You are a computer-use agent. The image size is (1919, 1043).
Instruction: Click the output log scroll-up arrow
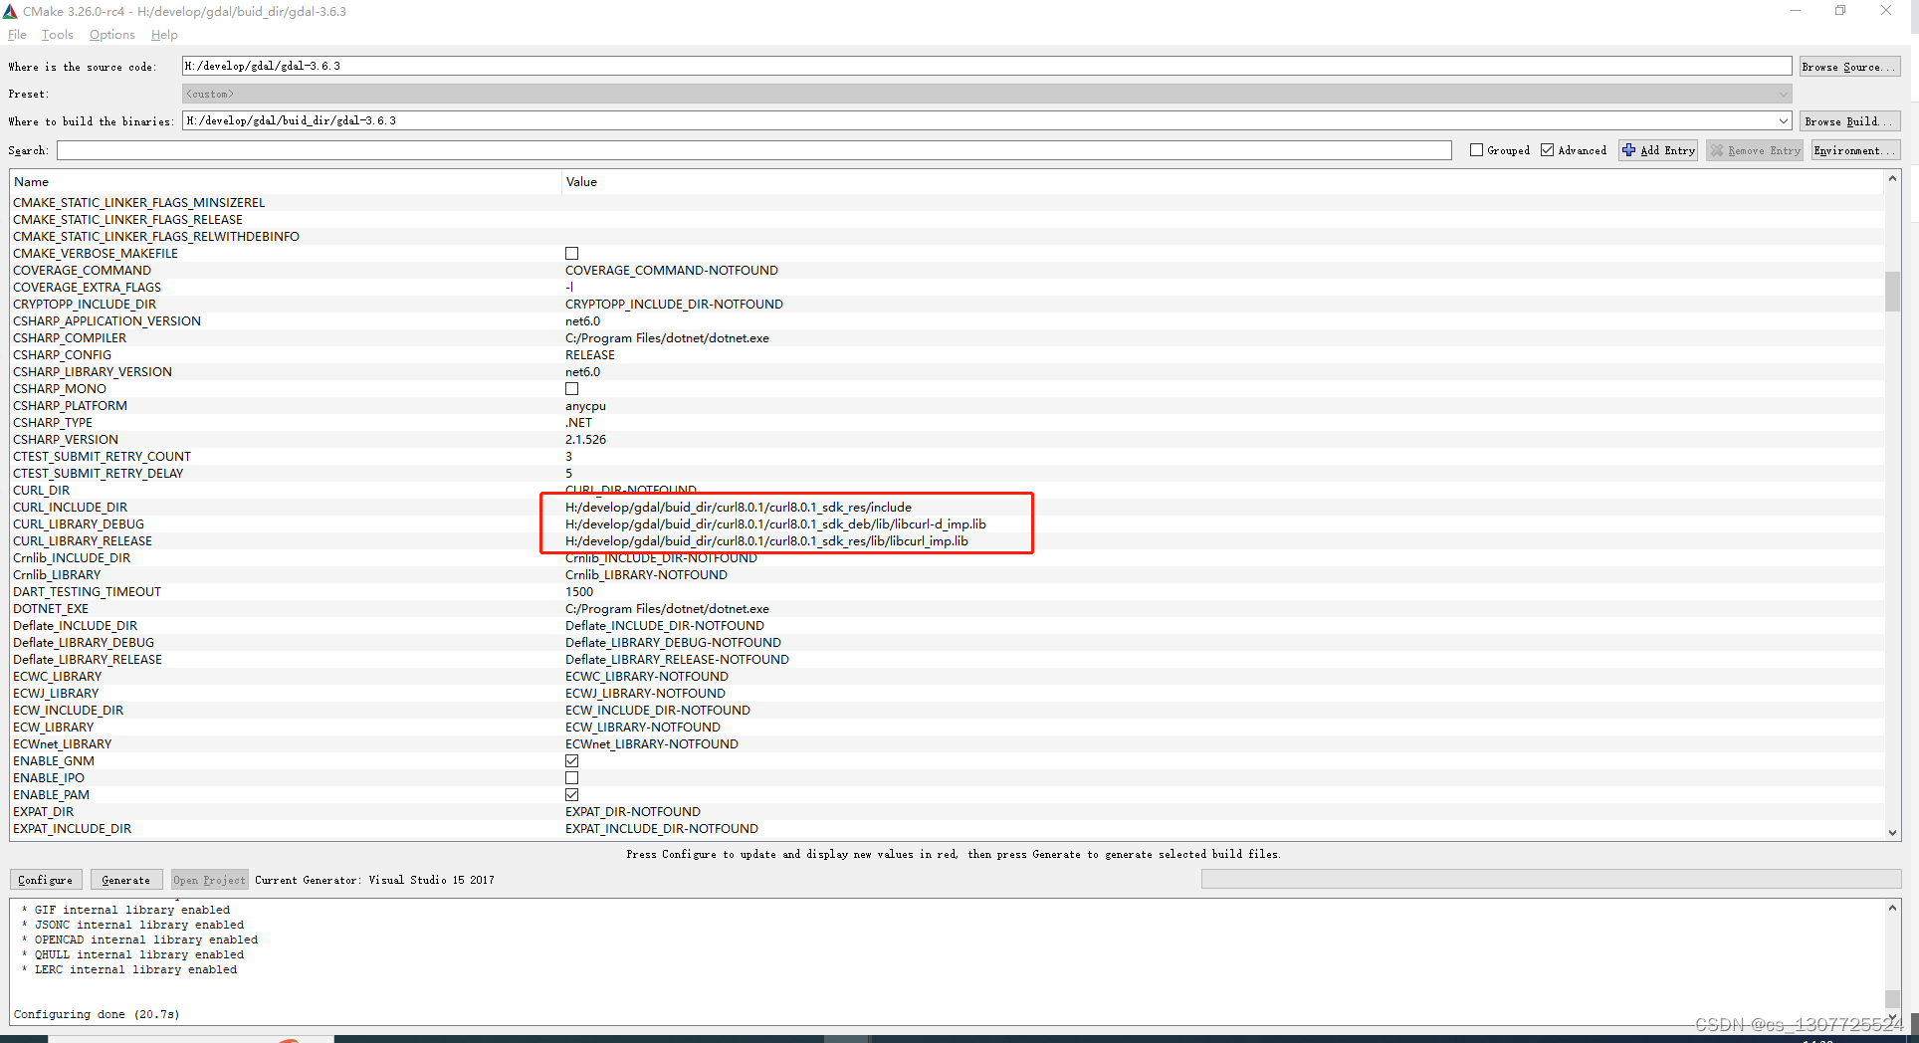(1892, 908)
